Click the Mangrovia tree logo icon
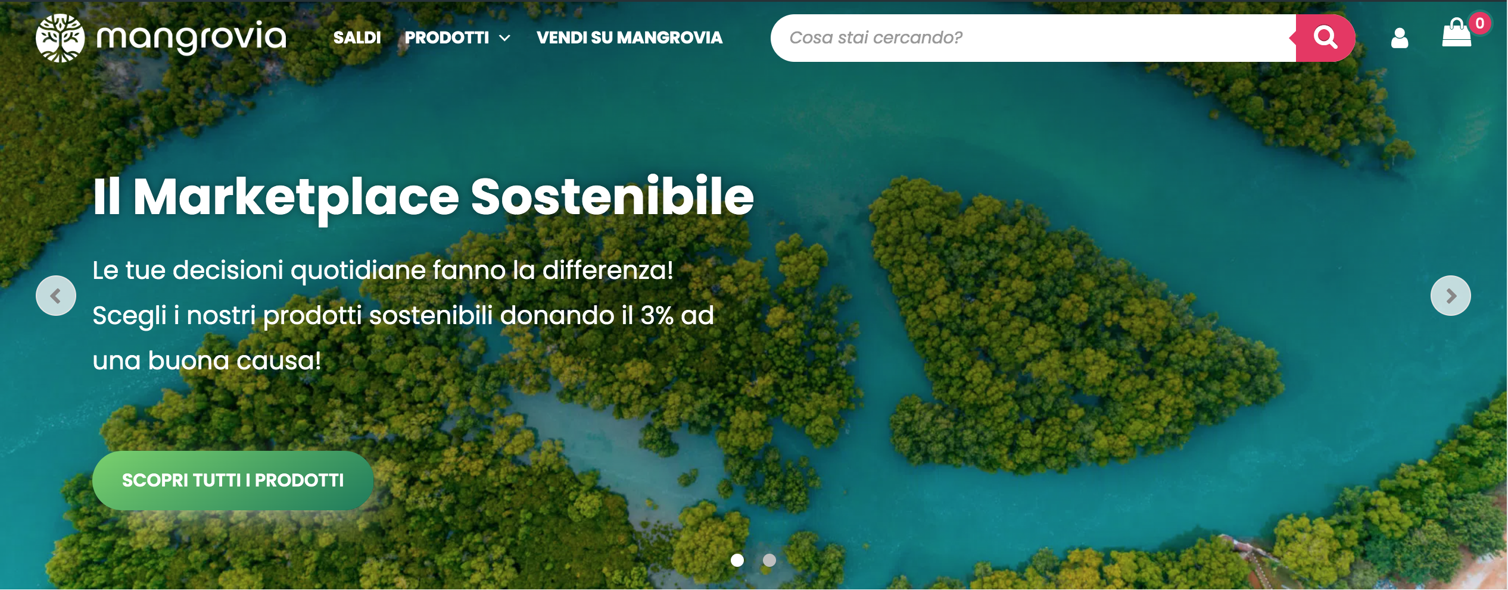Image resolution: width=1508 pixels, height=590 pixels. point(60,38)
